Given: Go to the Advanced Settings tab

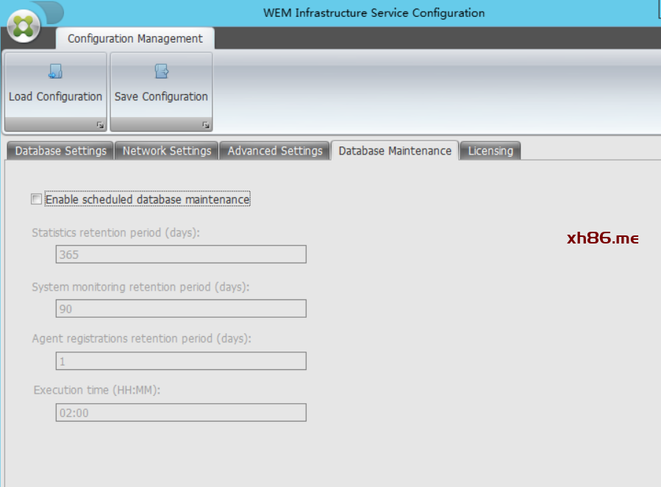Looking at the screenshot, I should coord(275,151).
